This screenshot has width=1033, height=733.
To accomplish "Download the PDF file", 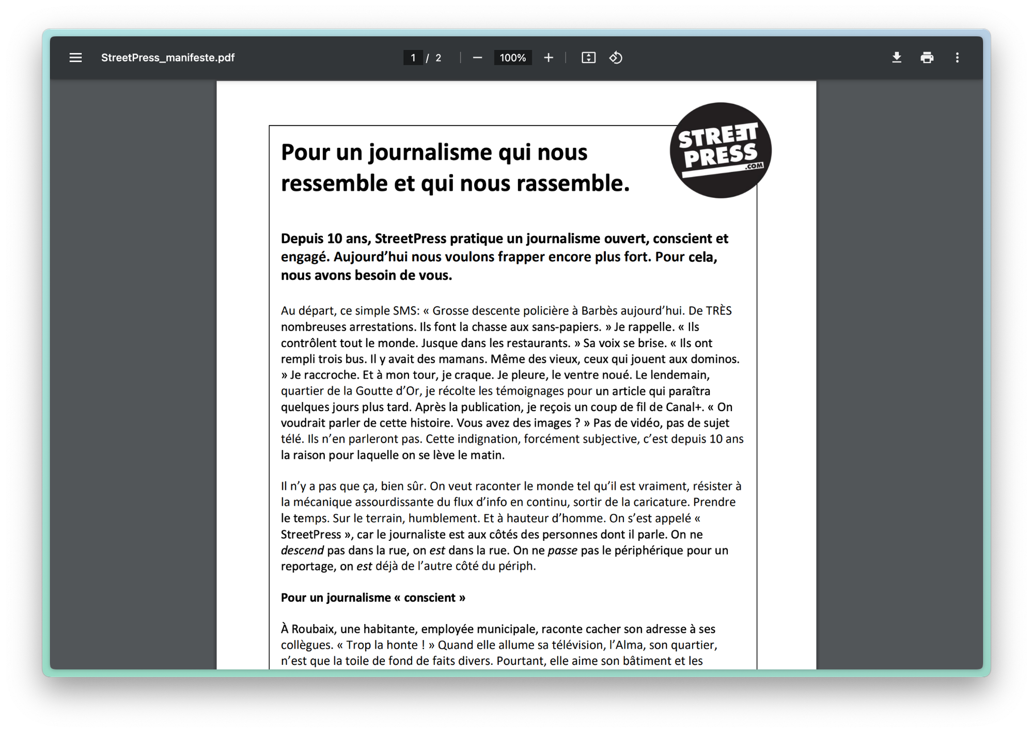I will [897, 58].
